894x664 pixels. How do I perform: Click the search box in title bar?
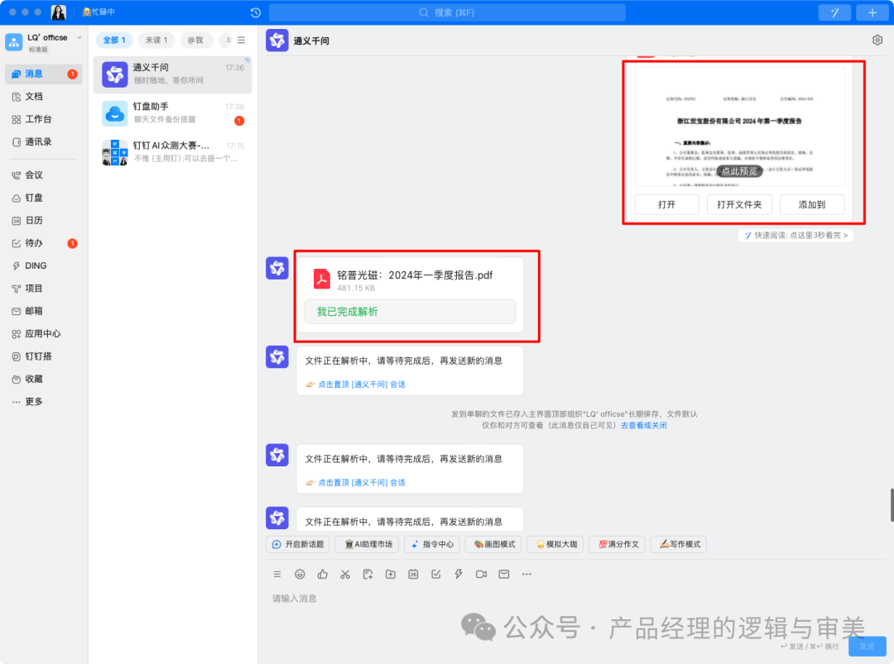[447, 12]
